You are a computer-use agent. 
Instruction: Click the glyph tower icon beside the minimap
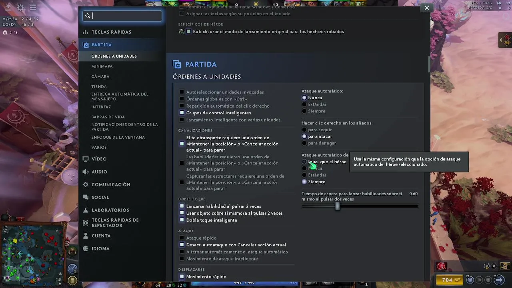[x=72, y=280]
